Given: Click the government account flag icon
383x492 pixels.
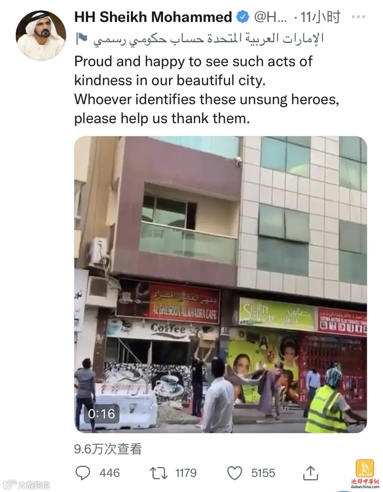Looking at the screenshot, I should (82, 38).
